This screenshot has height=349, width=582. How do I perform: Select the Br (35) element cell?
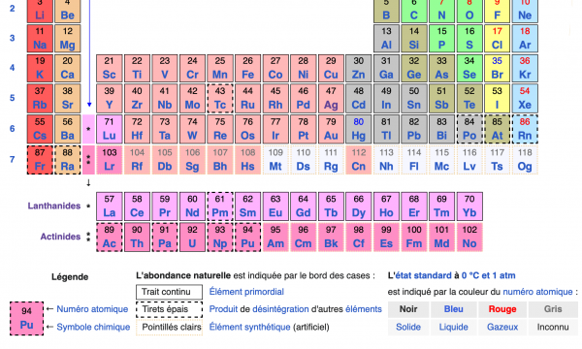[x=498, y=68]
